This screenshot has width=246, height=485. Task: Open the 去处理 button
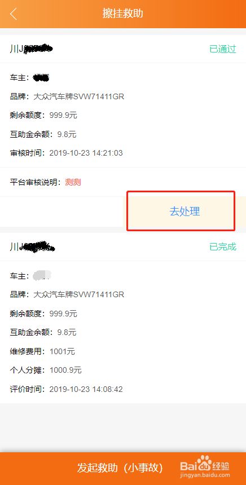point(184,211)
